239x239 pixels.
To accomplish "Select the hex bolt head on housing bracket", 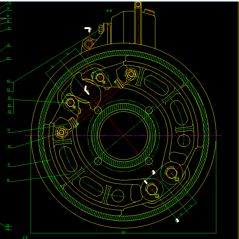I will pos(101,29).
